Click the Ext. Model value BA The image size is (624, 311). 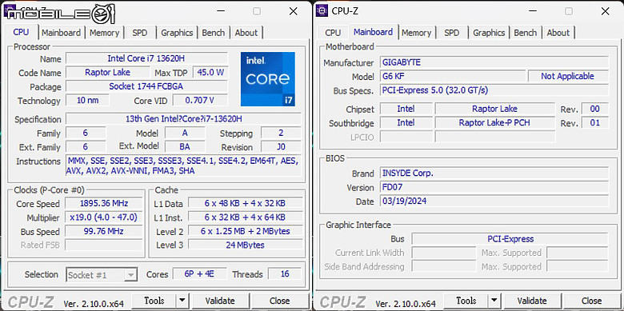(185, 147)
